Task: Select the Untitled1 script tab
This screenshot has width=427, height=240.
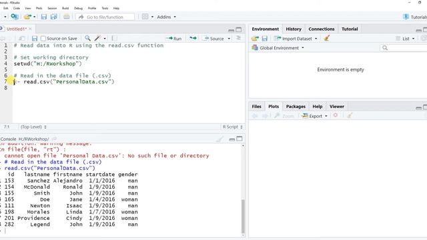Action: coord(16,29)
